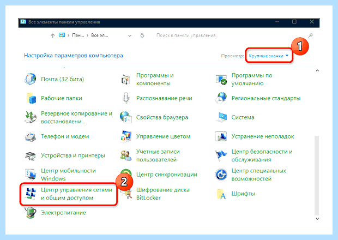338x240 pixels.
Task: Expand the chevron before Пан... breadcrumb
Action: (68, 35)
